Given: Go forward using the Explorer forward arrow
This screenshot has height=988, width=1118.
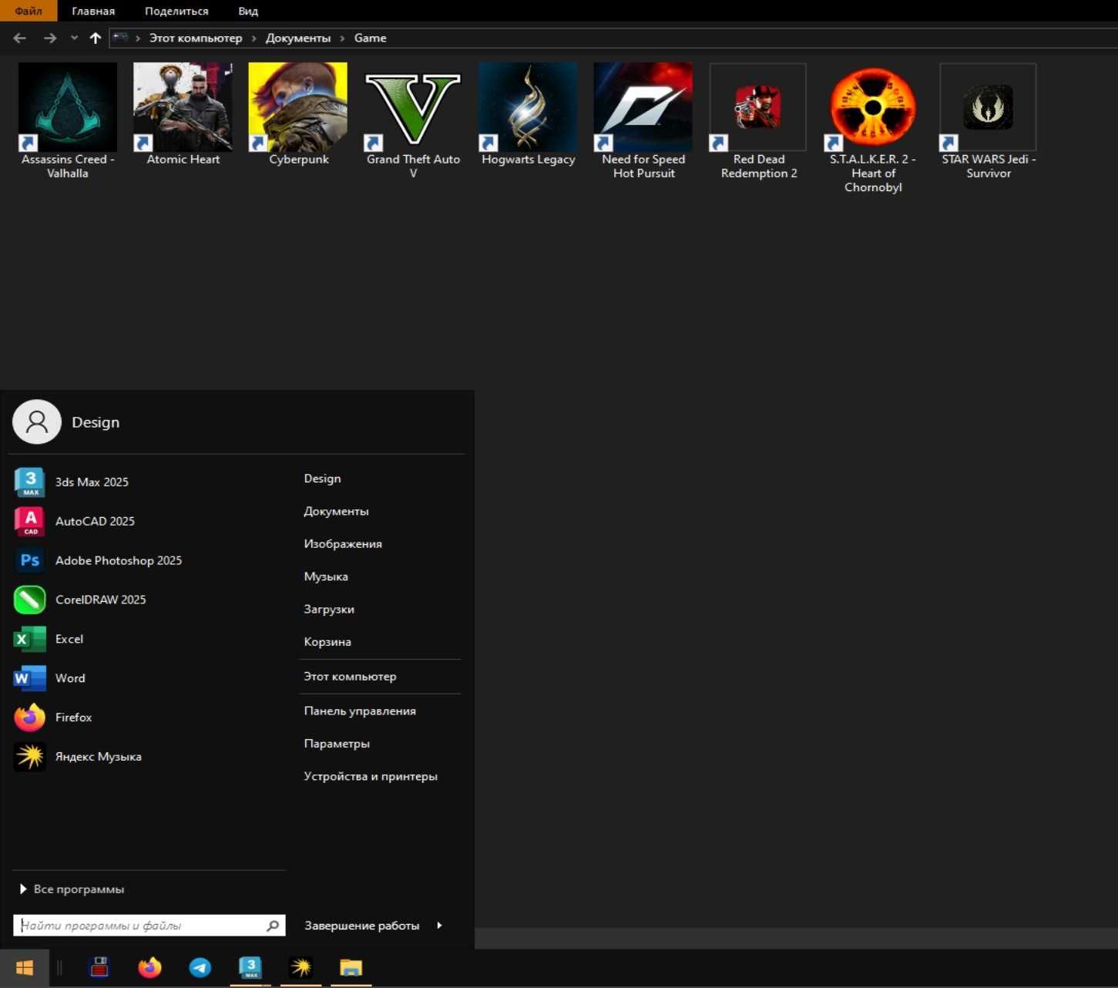Looking at the screenshot, I should point(50,38).
